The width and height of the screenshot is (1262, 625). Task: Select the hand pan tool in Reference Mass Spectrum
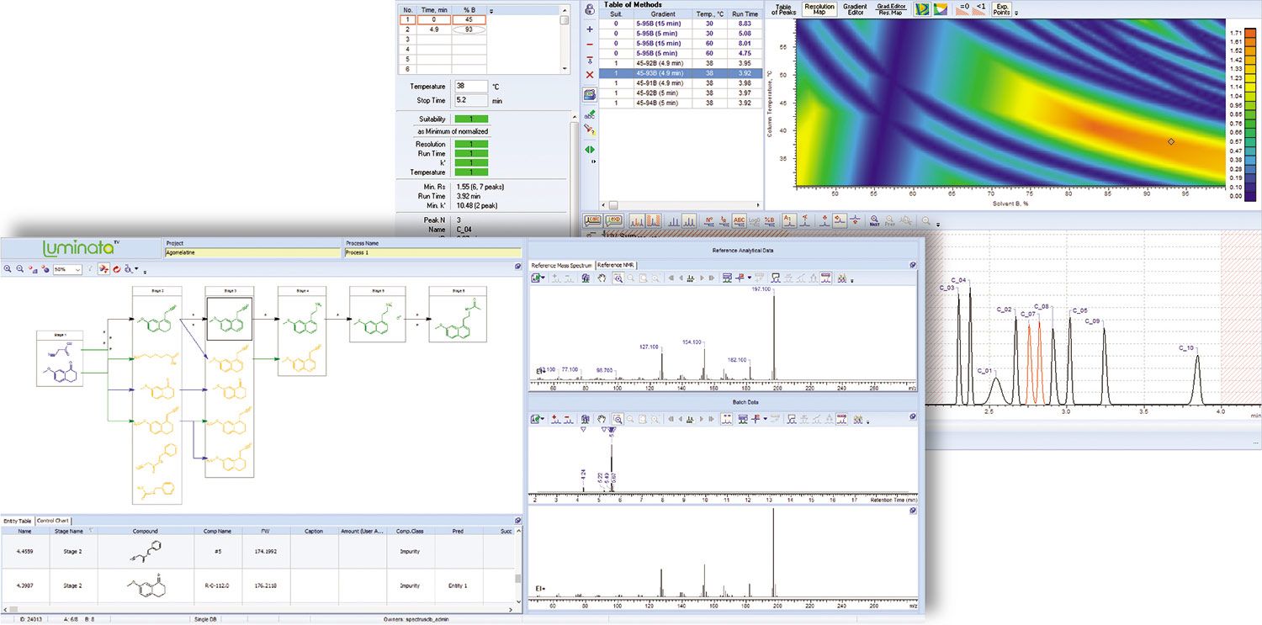click(x=602, y=278)
